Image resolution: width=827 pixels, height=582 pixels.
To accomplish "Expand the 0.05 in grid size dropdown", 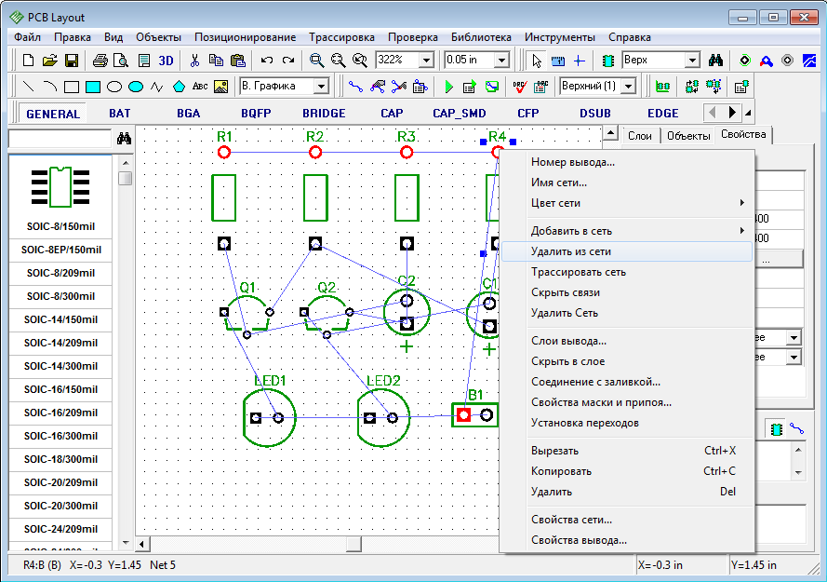I will pyautogui.click(x=502, y=61).
